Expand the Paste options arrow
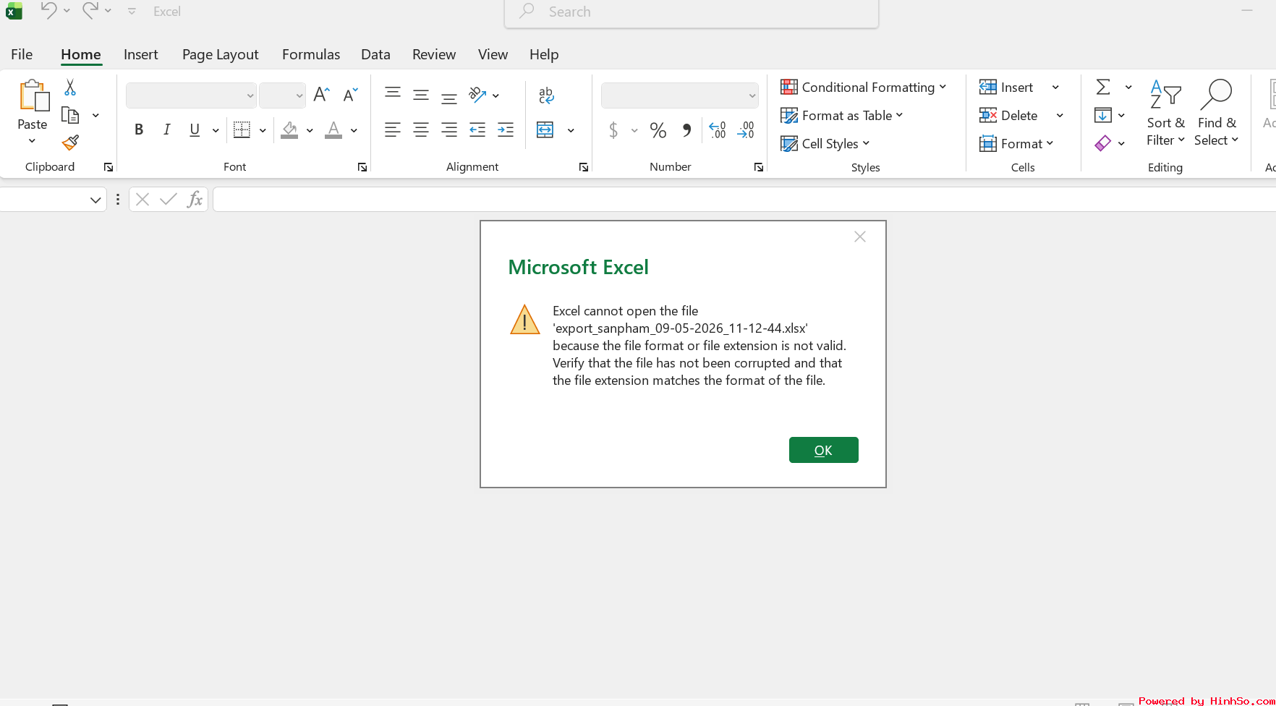The image size is (1276, 706). [x=33, y=141]
